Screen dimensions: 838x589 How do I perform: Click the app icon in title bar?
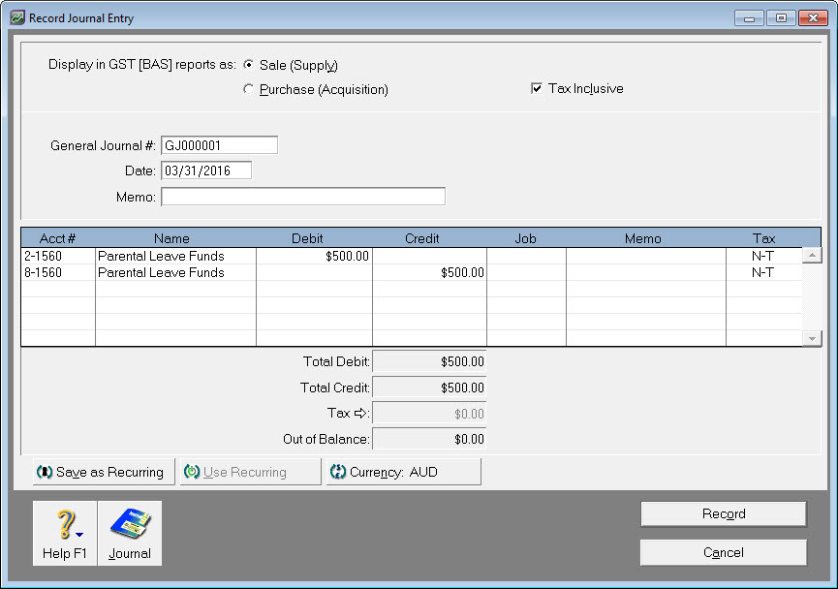tap(16, 17)
